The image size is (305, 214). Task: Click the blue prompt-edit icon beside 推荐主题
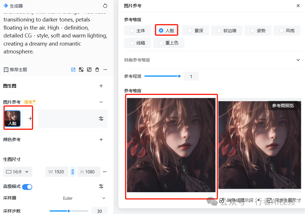pos(73,70)
